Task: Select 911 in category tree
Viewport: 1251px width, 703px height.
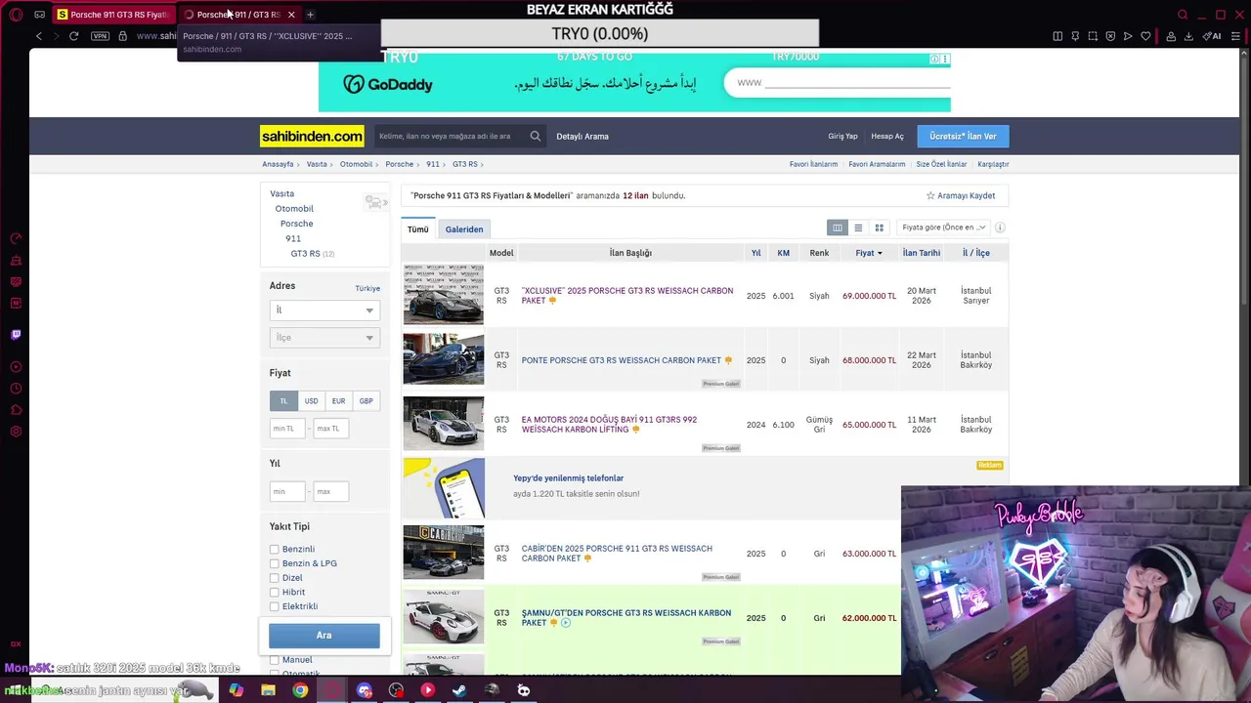Action: click(x=293, y=238)
